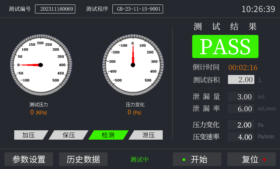Click the 参数设置 button
The width and height of the screenshot is (280, 169).
(29, 159)
